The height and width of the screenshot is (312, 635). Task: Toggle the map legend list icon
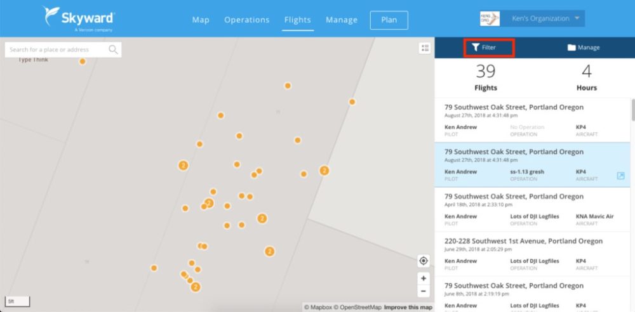point(425,48)
